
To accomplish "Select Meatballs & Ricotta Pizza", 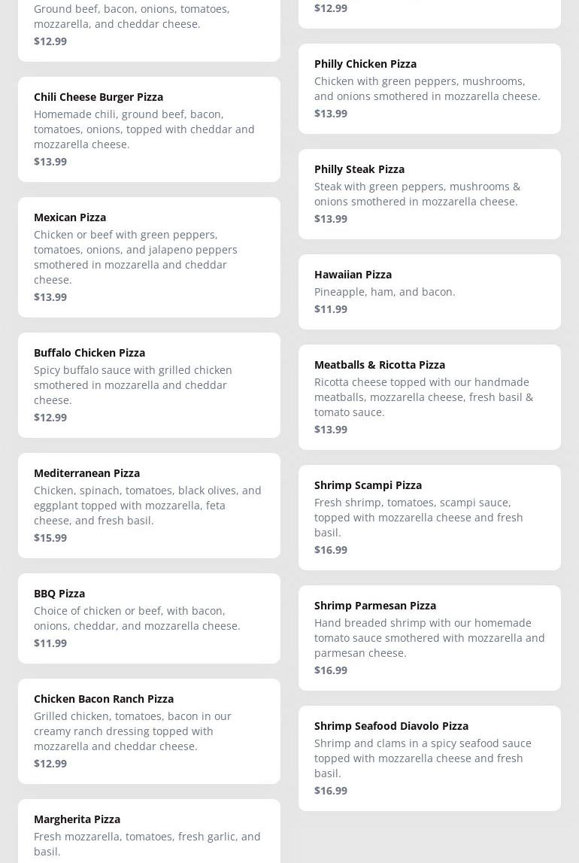I will tap(429, 397).
